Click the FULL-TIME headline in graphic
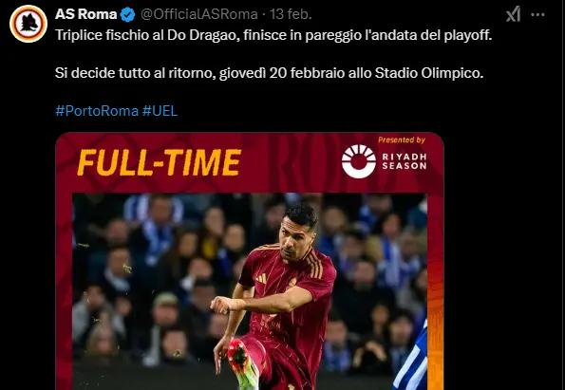This screenshot has width=565, height=390. (159, 162)
